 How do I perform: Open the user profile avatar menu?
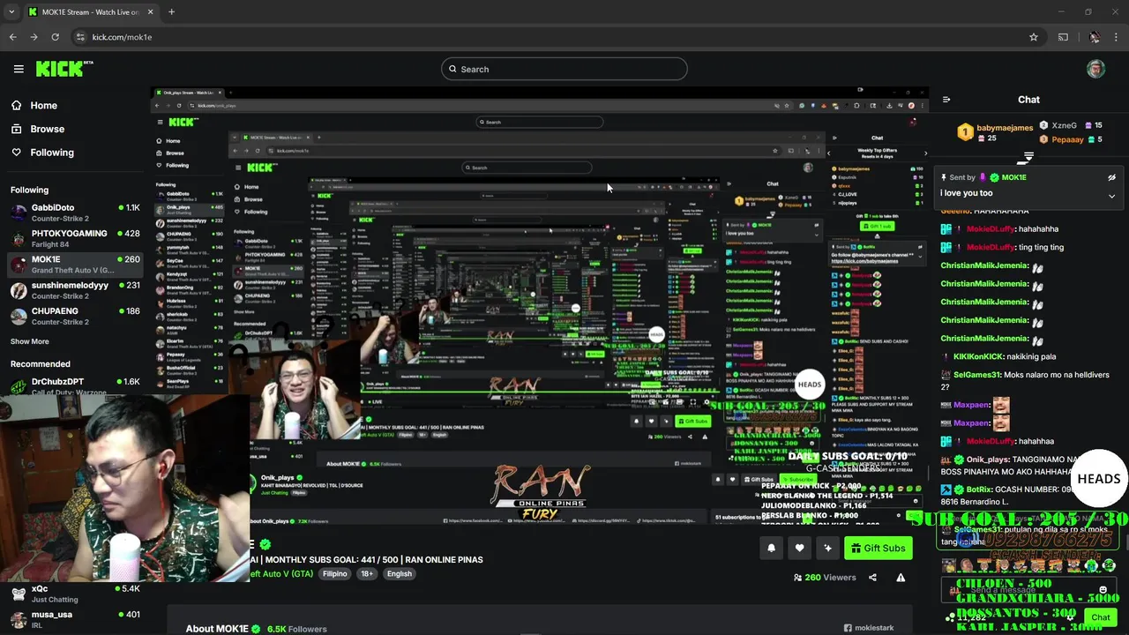(1095, 69)
